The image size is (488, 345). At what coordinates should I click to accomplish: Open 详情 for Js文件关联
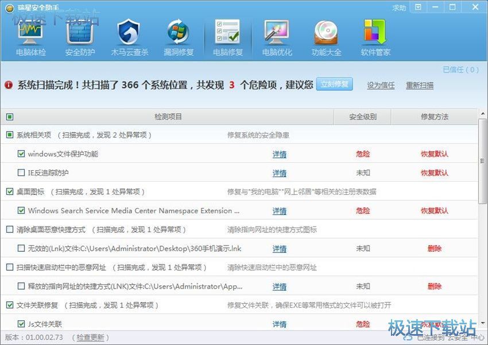280,324
